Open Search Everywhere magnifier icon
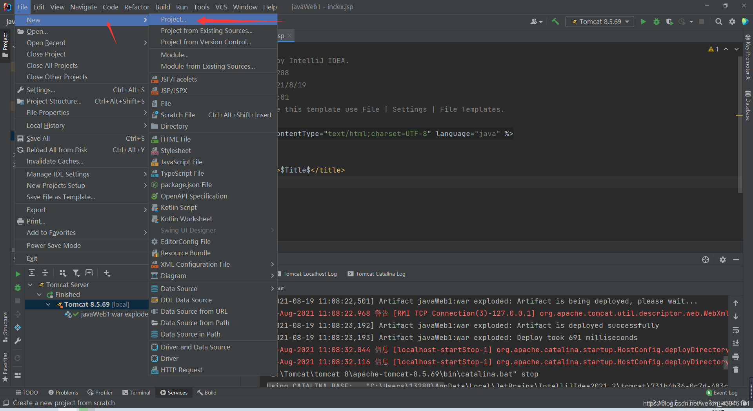This screenshot has width=753, height=411. click(x=718, y=22)
